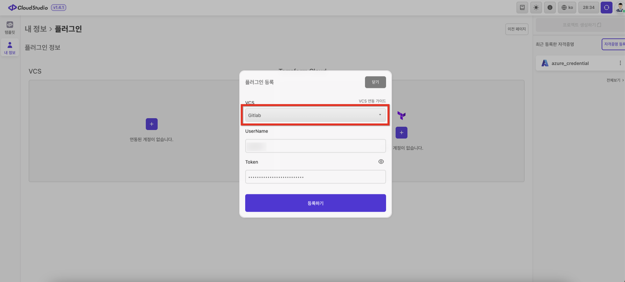Click the purple session refresh icon
625x282 pixels.
(606, 8)
